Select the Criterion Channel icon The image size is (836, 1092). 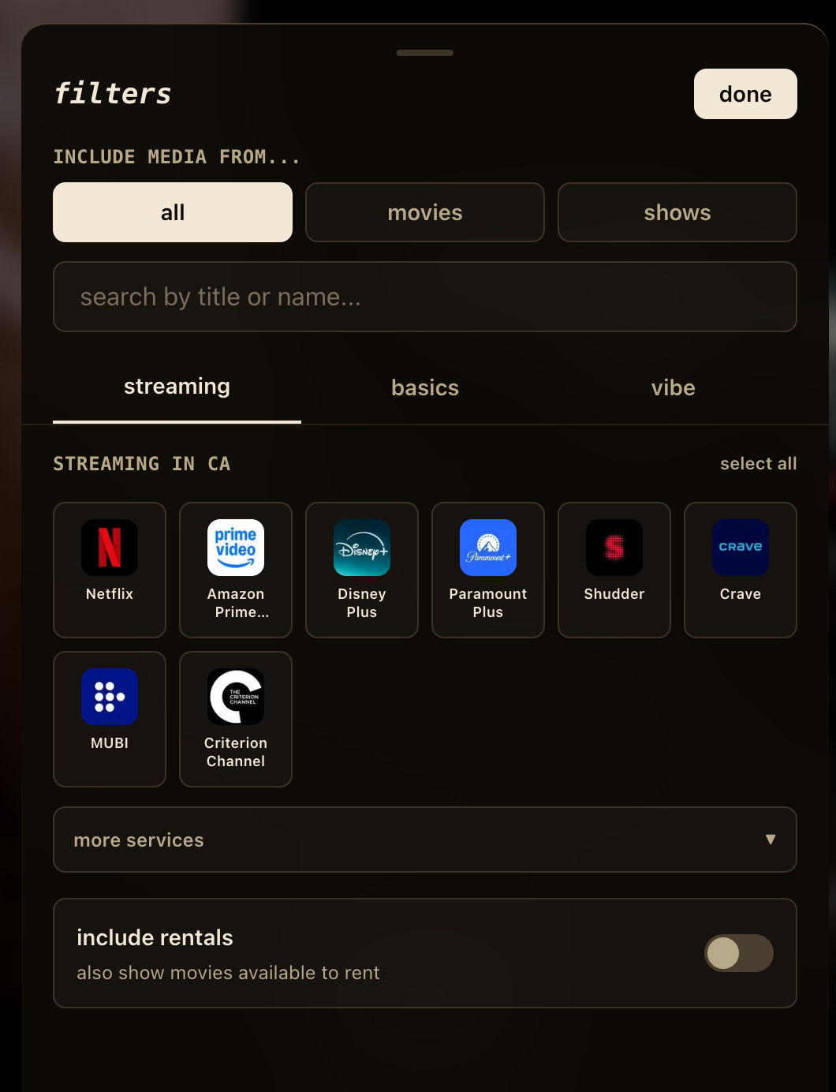pos(236,697)
